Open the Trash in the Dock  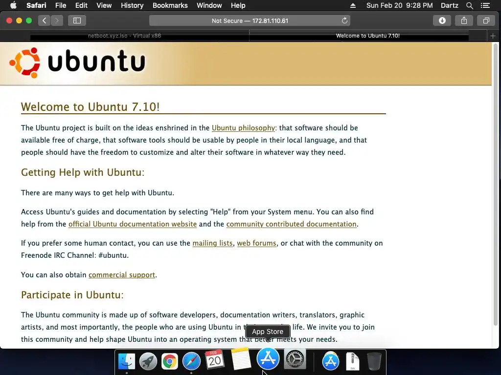[x=374, y=361]
